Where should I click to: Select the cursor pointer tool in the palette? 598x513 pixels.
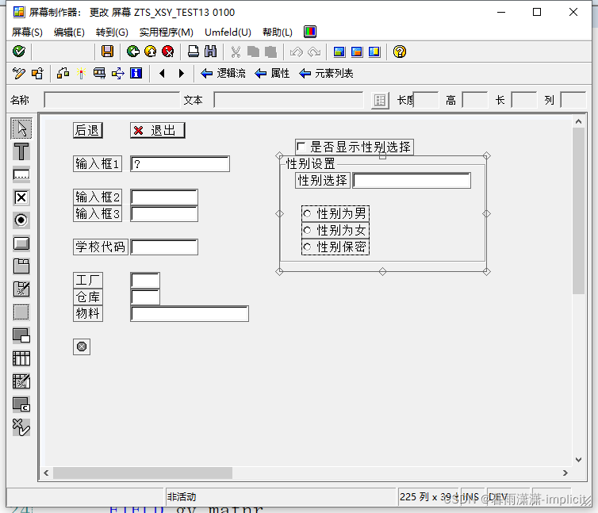[x=21, y=128]
